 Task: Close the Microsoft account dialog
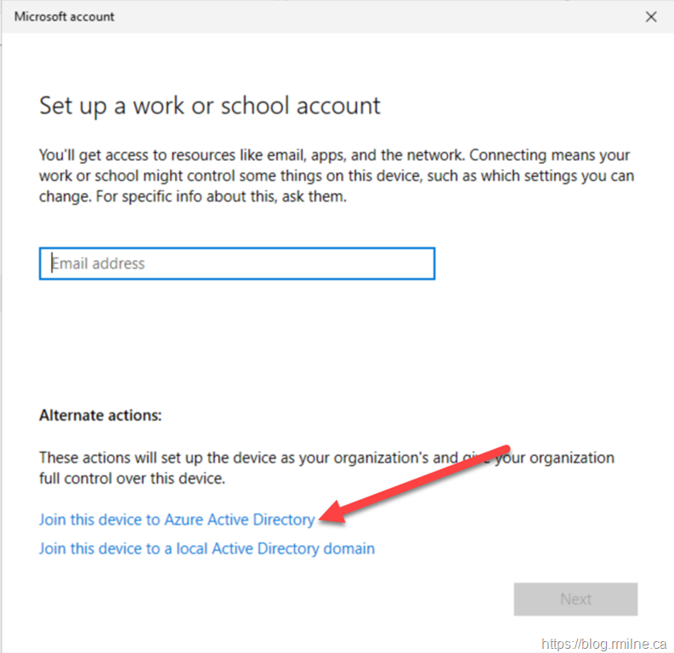tap(651, 16)
